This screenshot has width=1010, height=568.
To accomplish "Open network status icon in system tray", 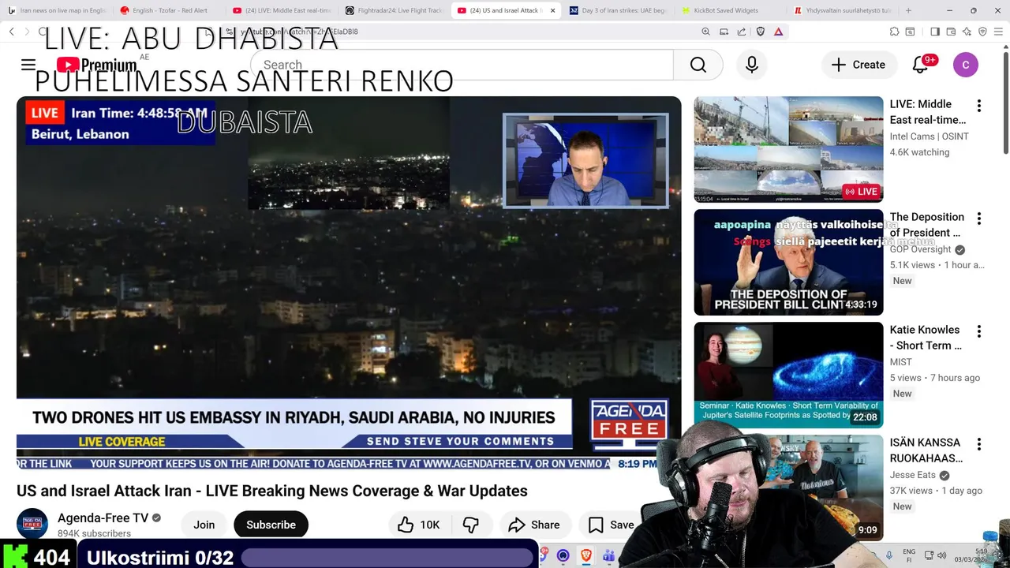I will point(930,555).
